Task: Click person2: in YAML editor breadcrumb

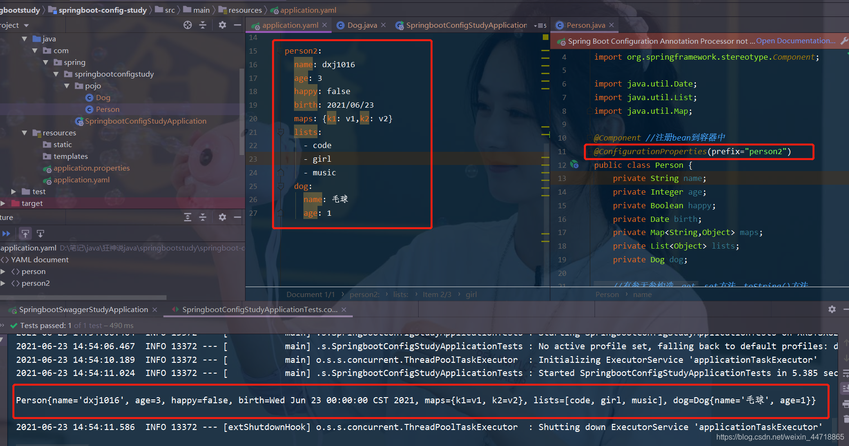Action: pyautogui.click(x=365, y=295)
